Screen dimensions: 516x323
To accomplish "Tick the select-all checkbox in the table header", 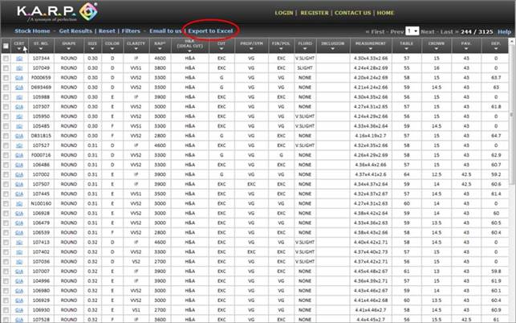I will [x=6, y=47].
